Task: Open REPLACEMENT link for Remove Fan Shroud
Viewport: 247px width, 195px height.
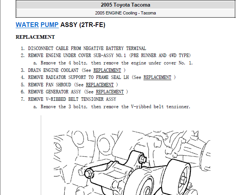Action: (x=100, y=85)
